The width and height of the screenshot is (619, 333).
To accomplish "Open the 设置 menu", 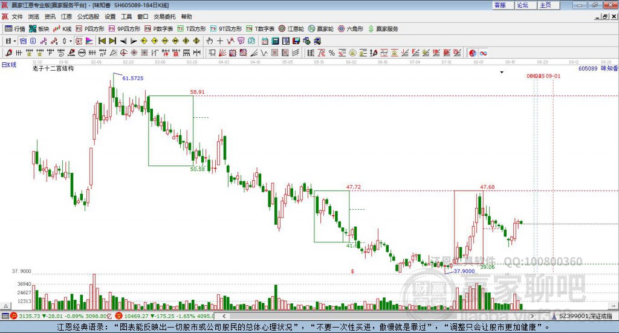I will [x=110, y=16].
